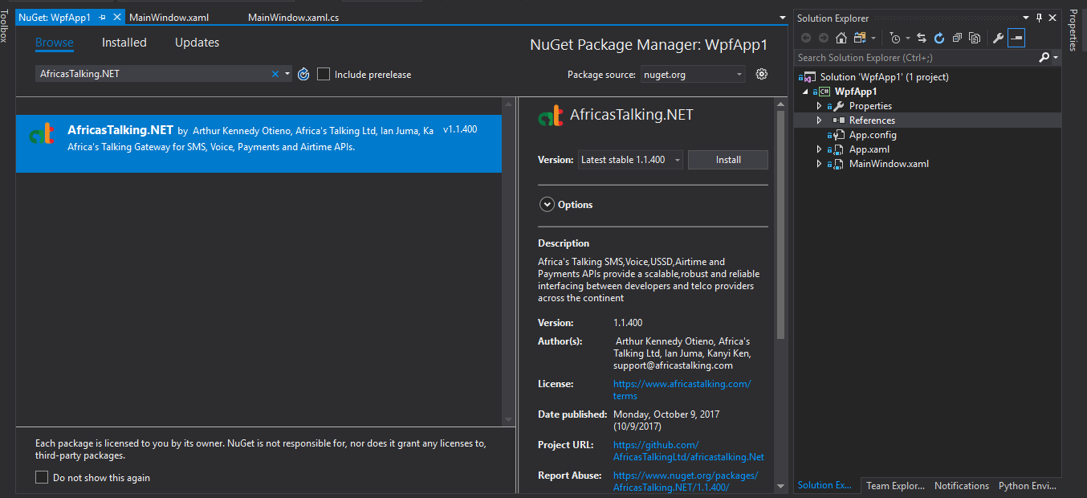Open the africastalking.com terms license link
Screen dimensions: 1087x498
coord(682,390)
